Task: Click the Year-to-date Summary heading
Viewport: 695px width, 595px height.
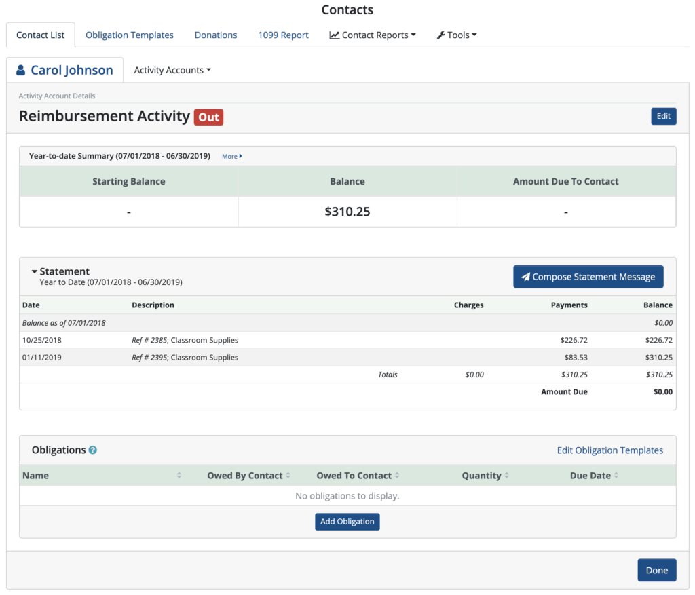Action: point(119,157)
